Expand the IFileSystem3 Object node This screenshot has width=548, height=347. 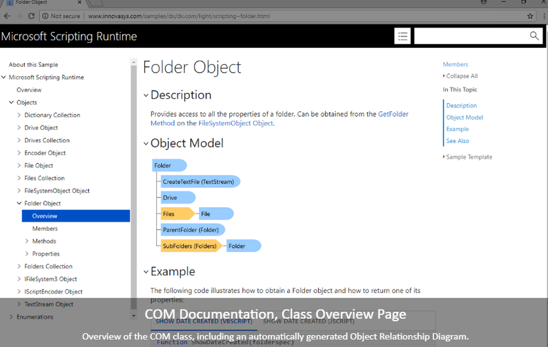19,279
